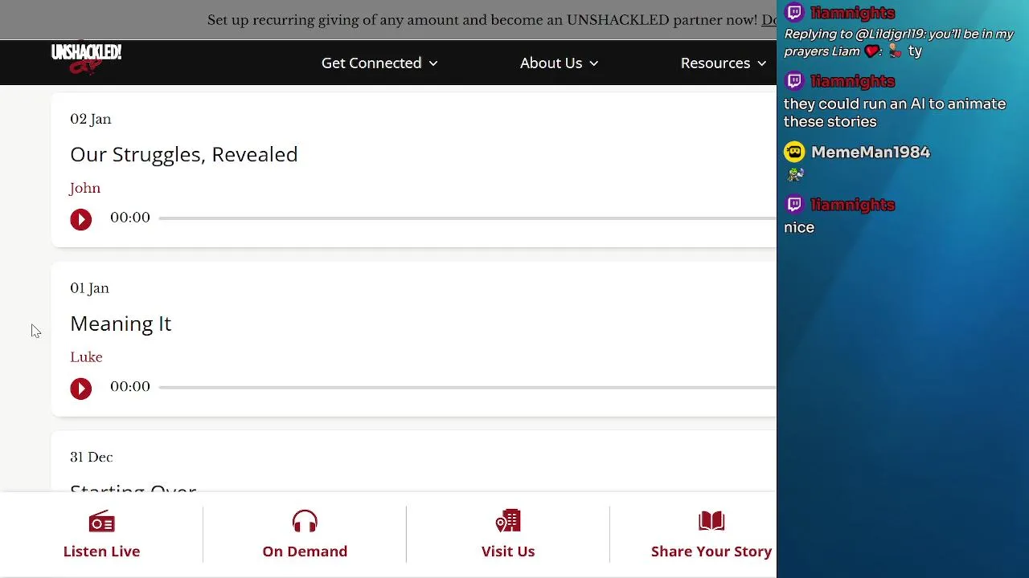Open the About Us menu
Screen dimensions: 1029x578
(559, 63)
